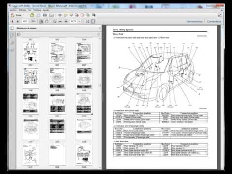232x174 pixels.
Task: Click the email envelope icon
Action: [x=51, y=15]
